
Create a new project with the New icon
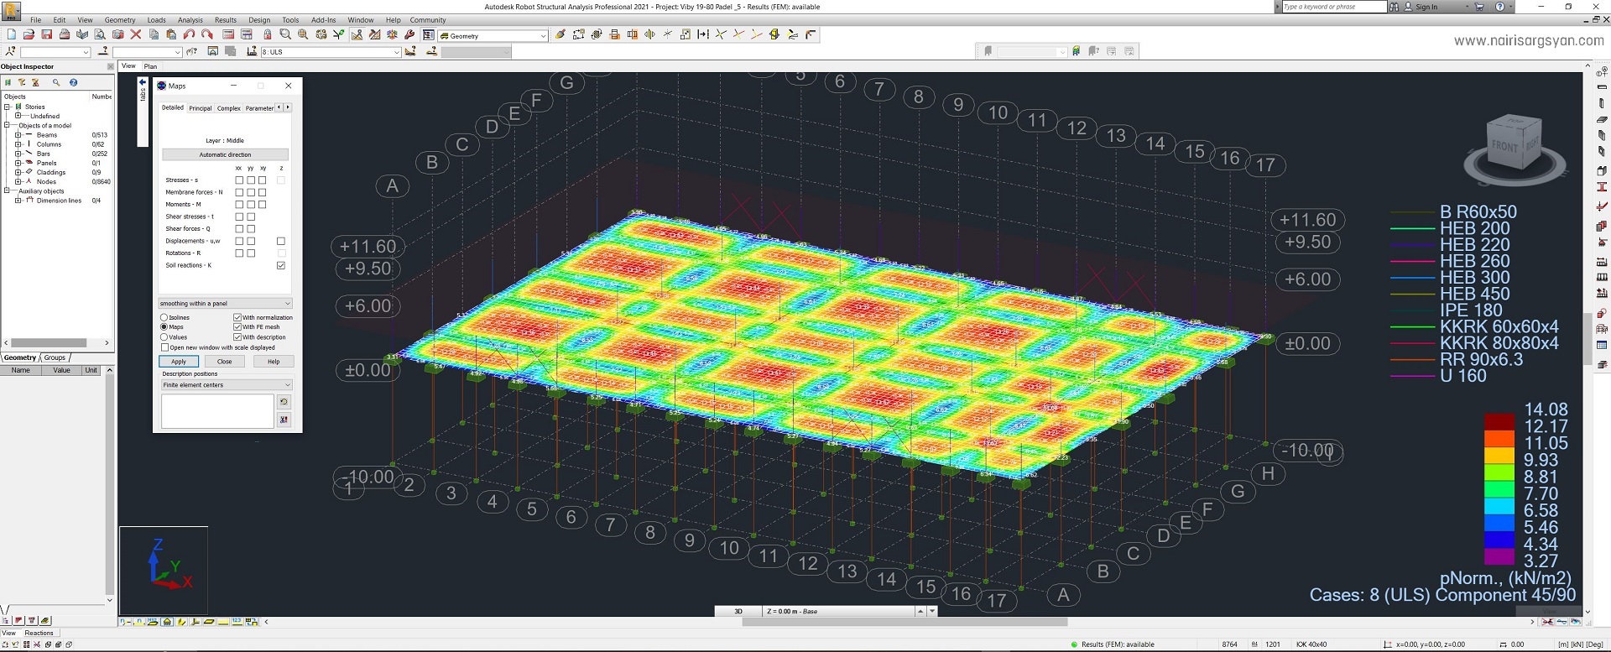12,34
